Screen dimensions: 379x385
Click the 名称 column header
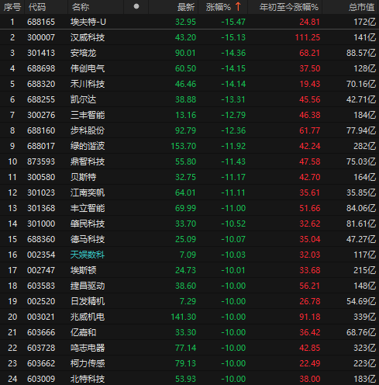[81, 7]
